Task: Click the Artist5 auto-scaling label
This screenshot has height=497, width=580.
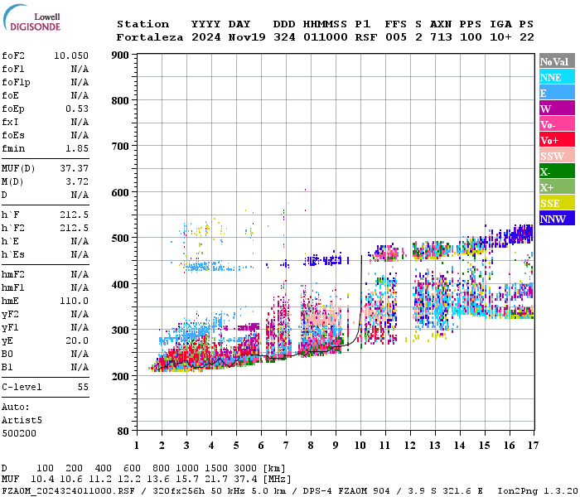Action: click(x=22, y=421)
